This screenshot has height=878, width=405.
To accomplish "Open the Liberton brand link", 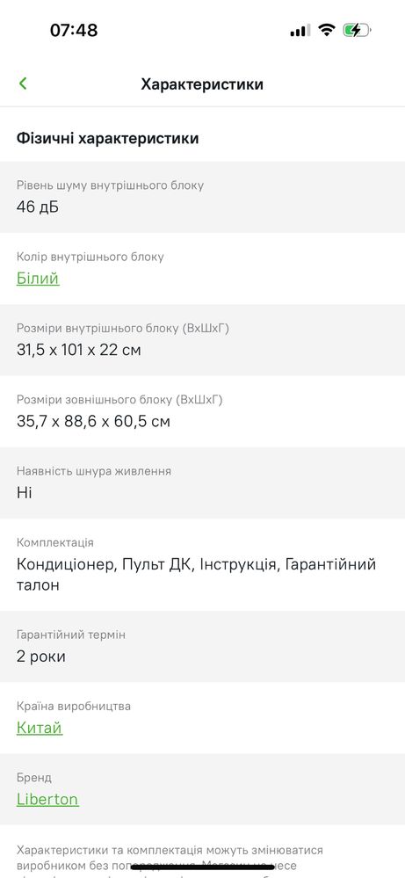I will pyautogui.click(x=47, y=799).
